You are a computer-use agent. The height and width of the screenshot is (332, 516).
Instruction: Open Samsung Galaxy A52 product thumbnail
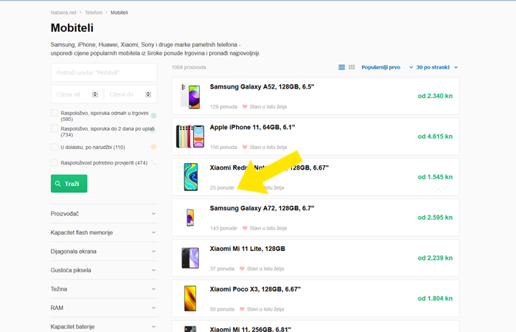pos(190,96)
